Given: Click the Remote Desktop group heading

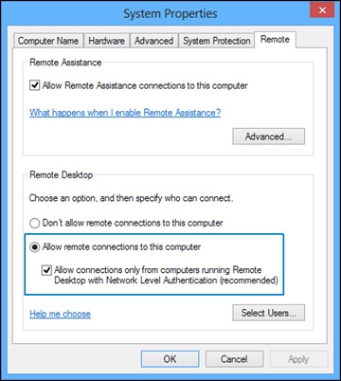Looking at the screenshot, I should 62,175.
